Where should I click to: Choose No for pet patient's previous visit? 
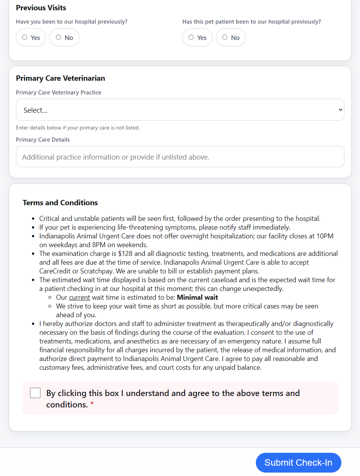coord(231,37)
